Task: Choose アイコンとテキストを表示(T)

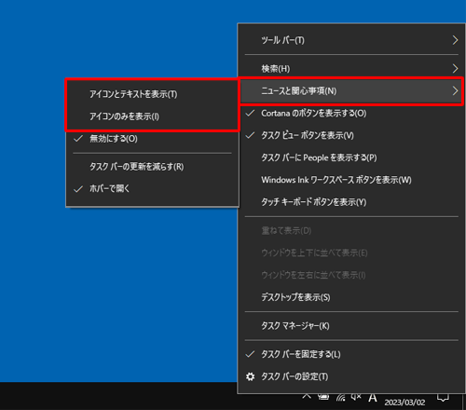Action: (152, 94)
